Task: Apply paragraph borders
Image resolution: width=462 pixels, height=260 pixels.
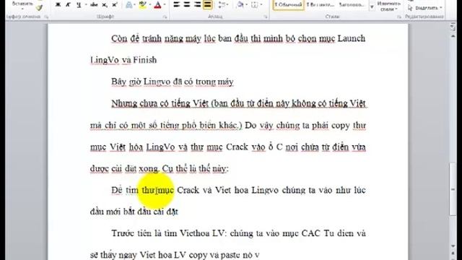Action: tap(255, 5)
